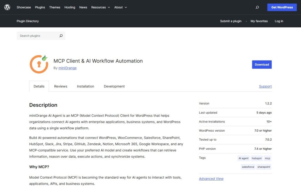
Task: Open the Advanced View link
Action: click(211, 179)
